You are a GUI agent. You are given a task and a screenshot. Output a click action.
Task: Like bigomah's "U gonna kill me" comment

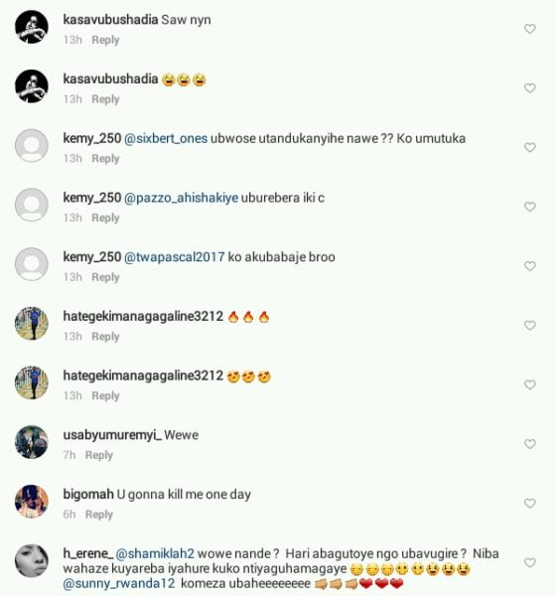pos(530,504)
